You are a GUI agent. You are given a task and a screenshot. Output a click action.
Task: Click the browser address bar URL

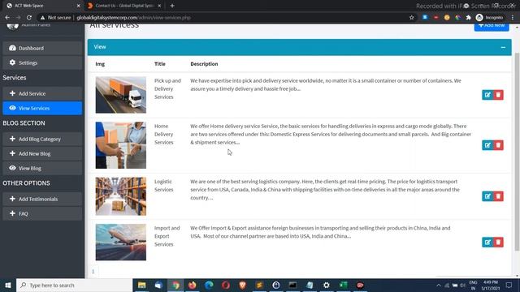tap(133, 18)
